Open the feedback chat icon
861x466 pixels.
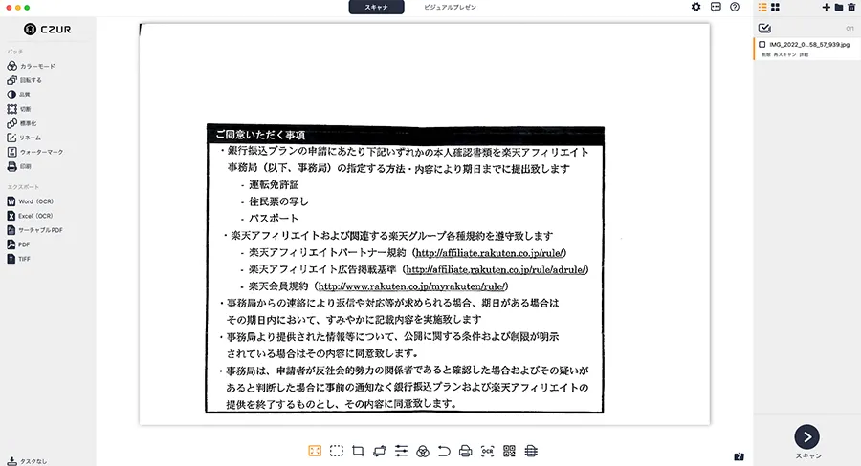click(716, 7)
